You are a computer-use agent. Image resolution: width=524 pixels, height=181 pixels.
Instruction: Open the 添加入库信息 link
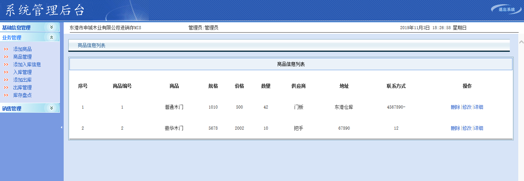(27, 64)
